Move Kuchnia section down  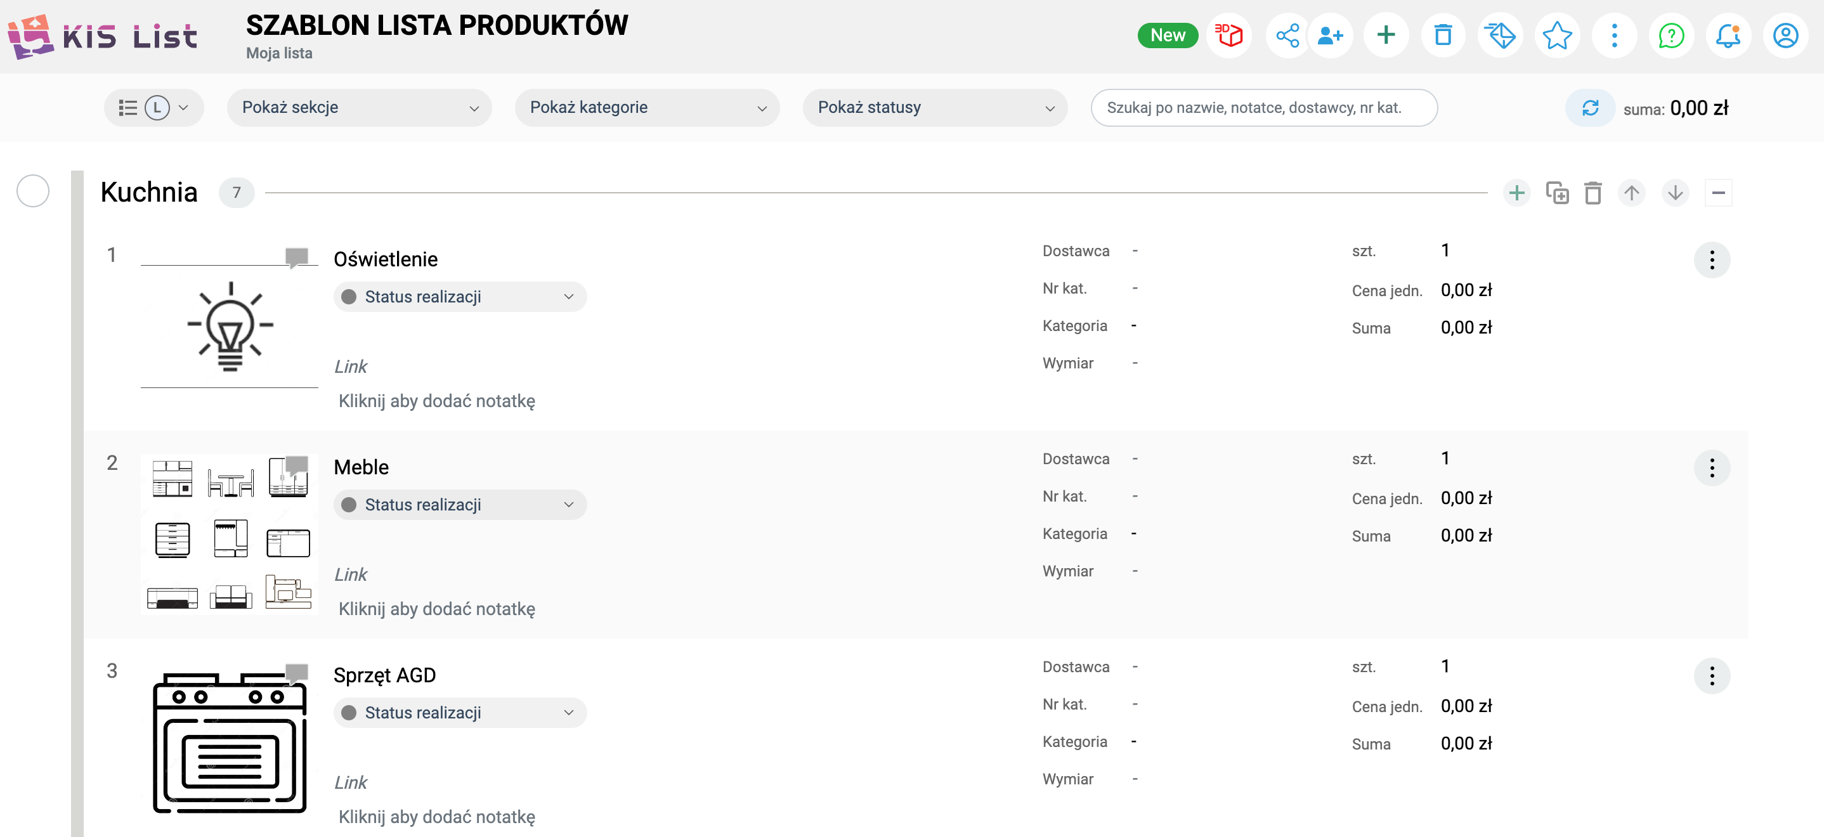coord(1674,193)
